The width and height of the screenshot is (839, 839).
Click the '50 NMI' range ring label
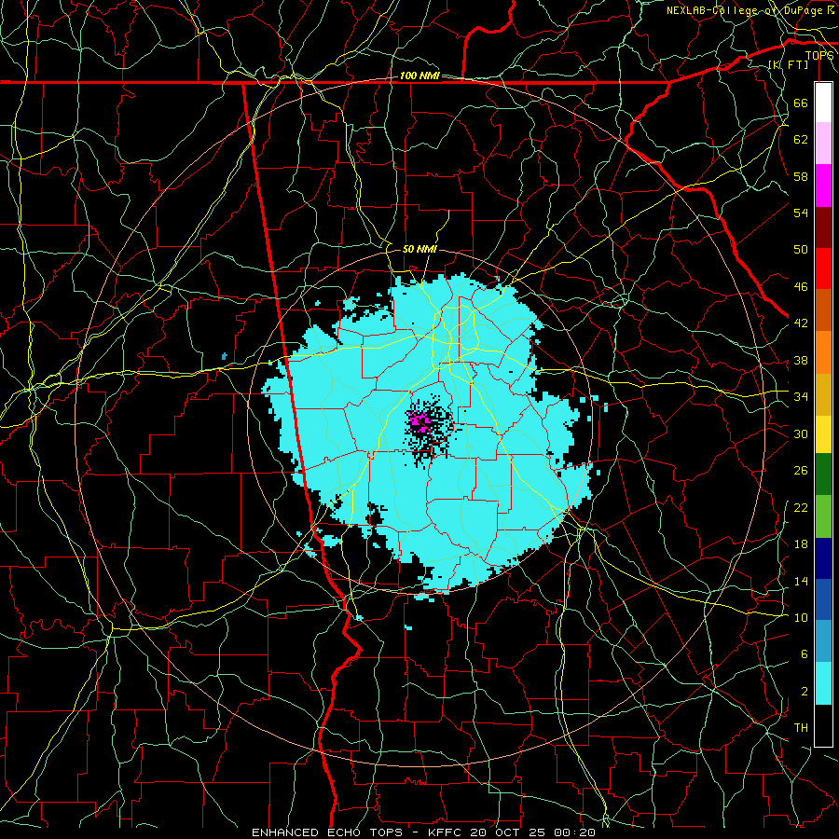click(x=420, y=249)
